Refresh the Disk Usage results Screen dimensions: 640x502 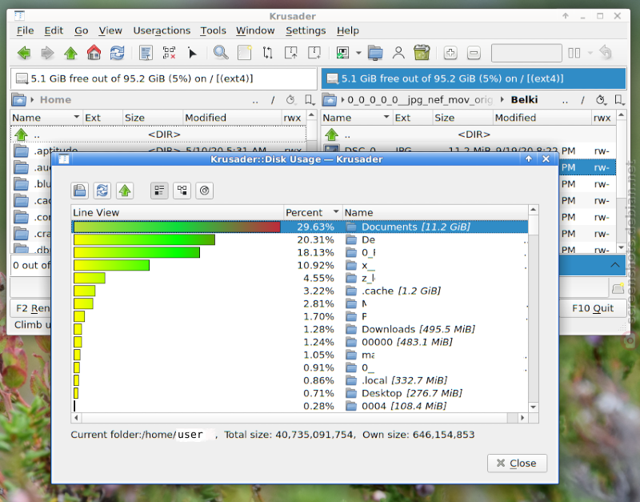click(x=102, y=191)
